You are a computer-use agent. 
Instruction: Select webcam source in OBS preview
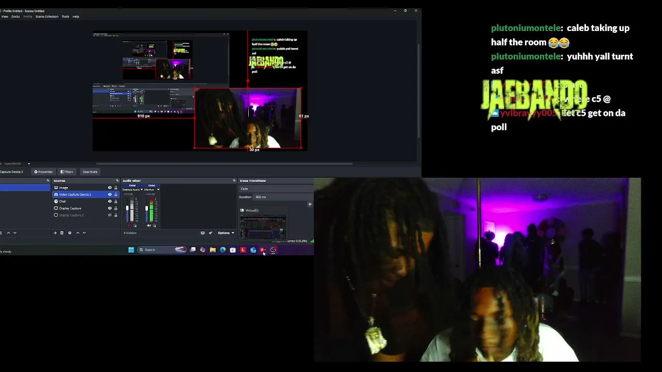click(248, 118)
